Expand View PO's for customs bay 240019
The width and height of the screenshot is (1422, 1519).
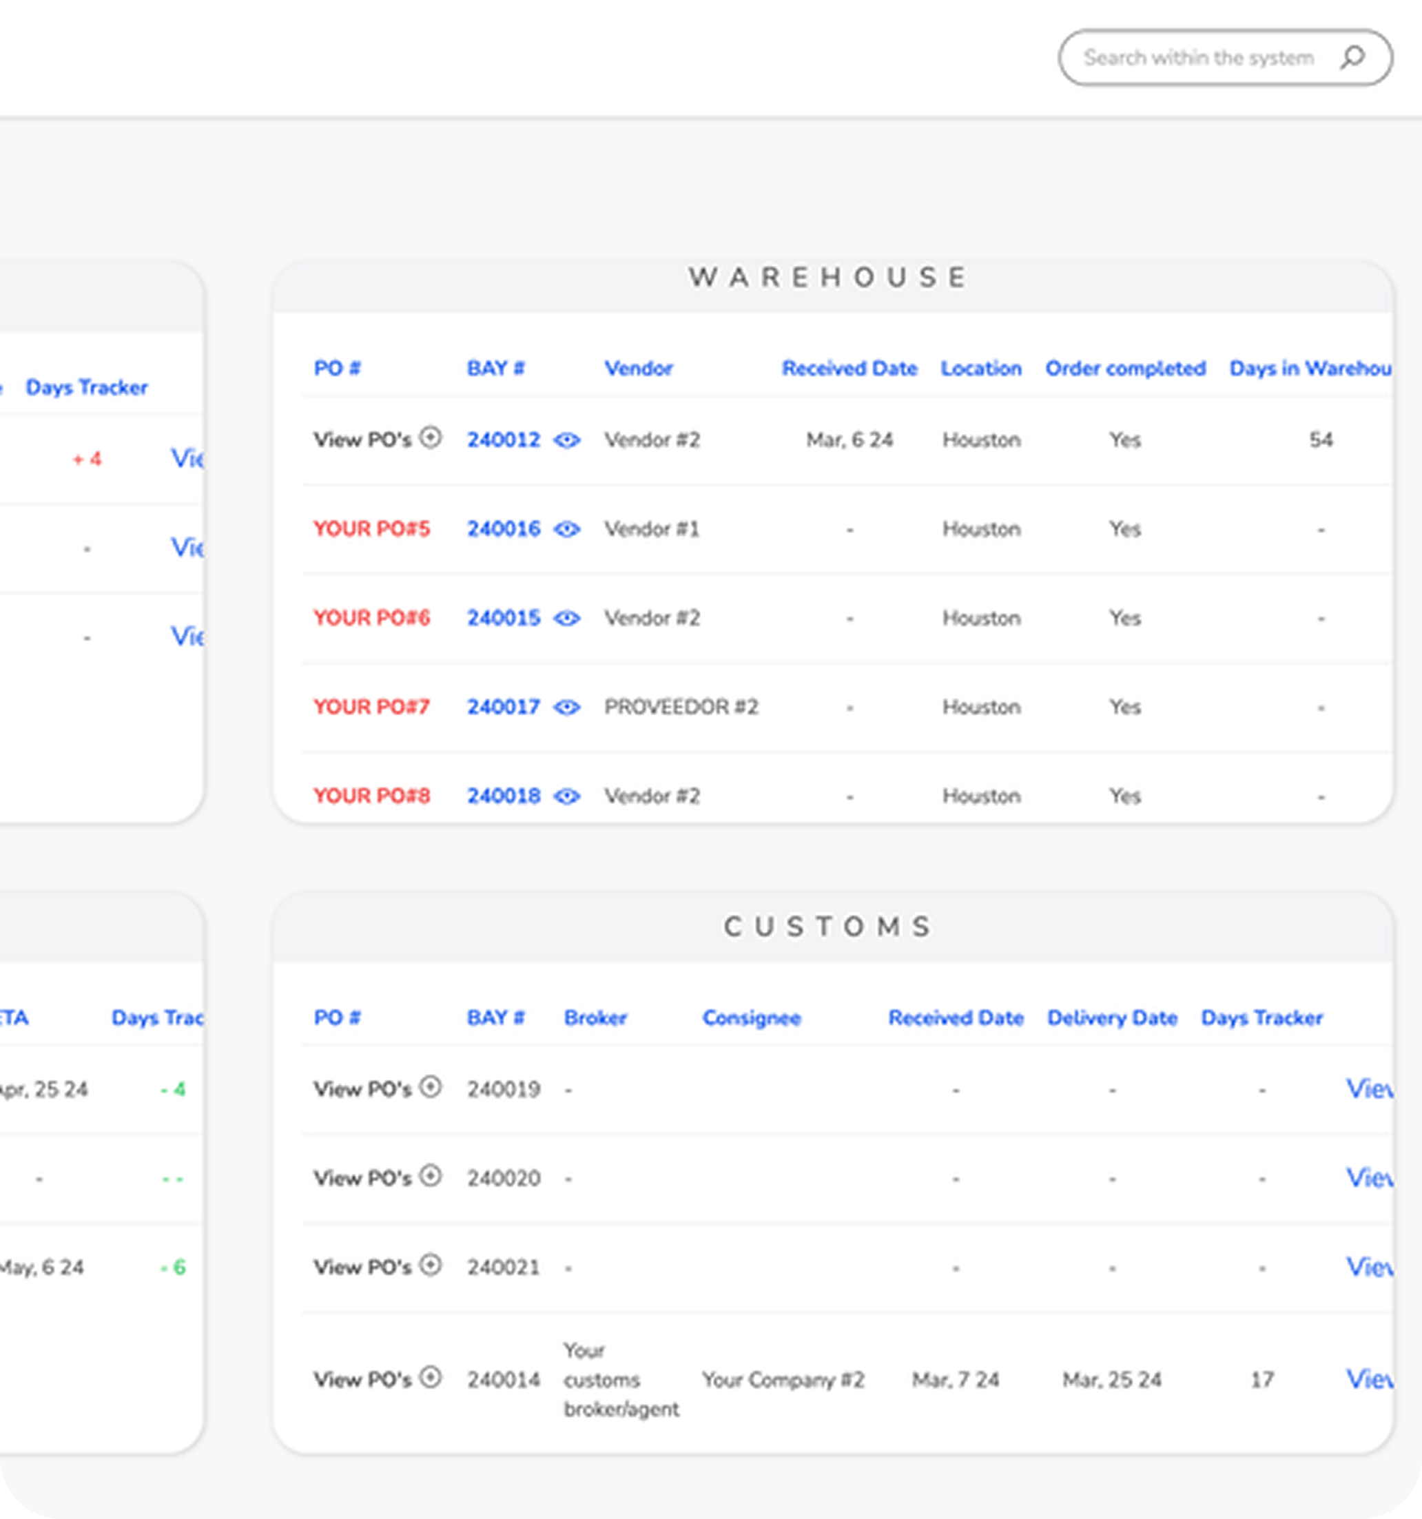[431, 1086]
